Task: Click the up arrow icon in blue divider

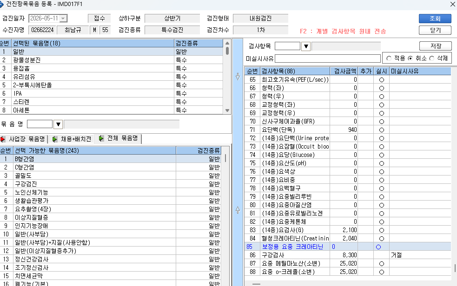Action: 238,209
